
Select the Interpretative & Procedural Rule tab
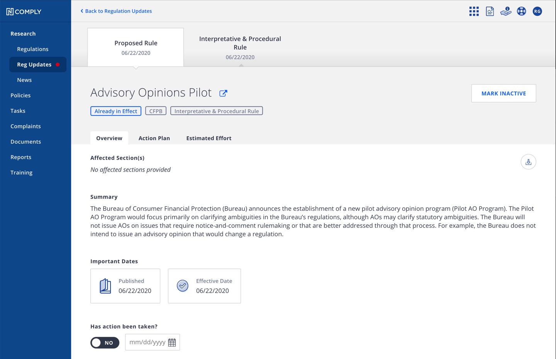point(240,47)
